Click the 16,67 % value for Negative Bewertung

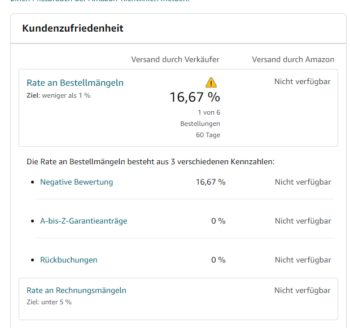pyautogui.click(x=211, y=182)
